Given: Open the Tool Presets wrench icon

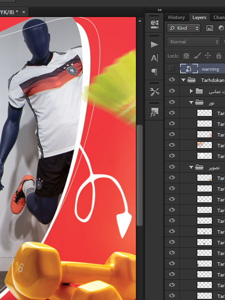Looking at the screenshot, I should [x=154, y=92].
